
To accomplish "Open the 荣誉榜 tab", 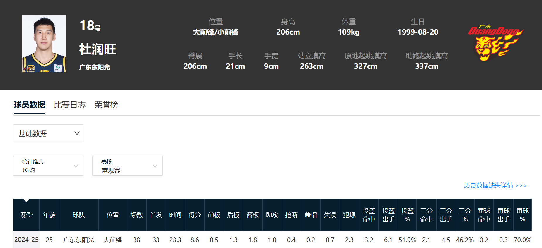I will click(x=106, y=105).
